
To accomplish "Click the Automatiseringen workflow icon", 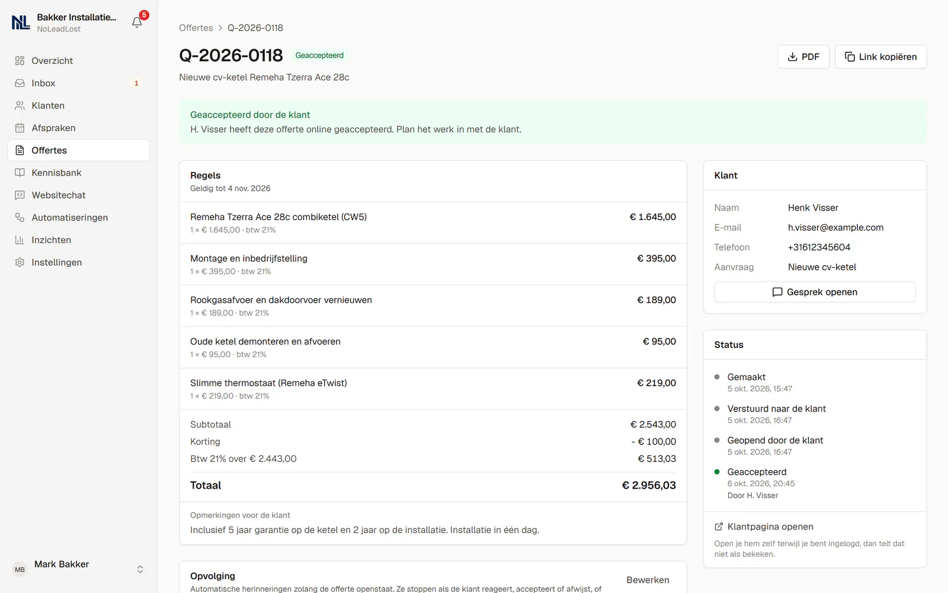I will (x=20, y=218).
